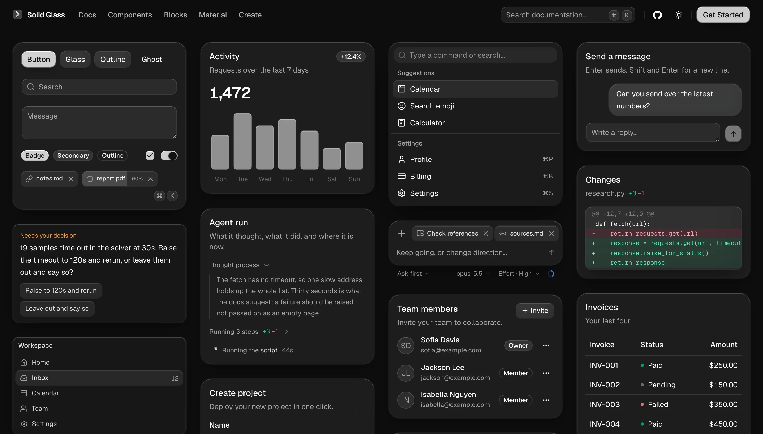
Task: Expand the Running 3 steps row
Action: click(x=249, y=332)
